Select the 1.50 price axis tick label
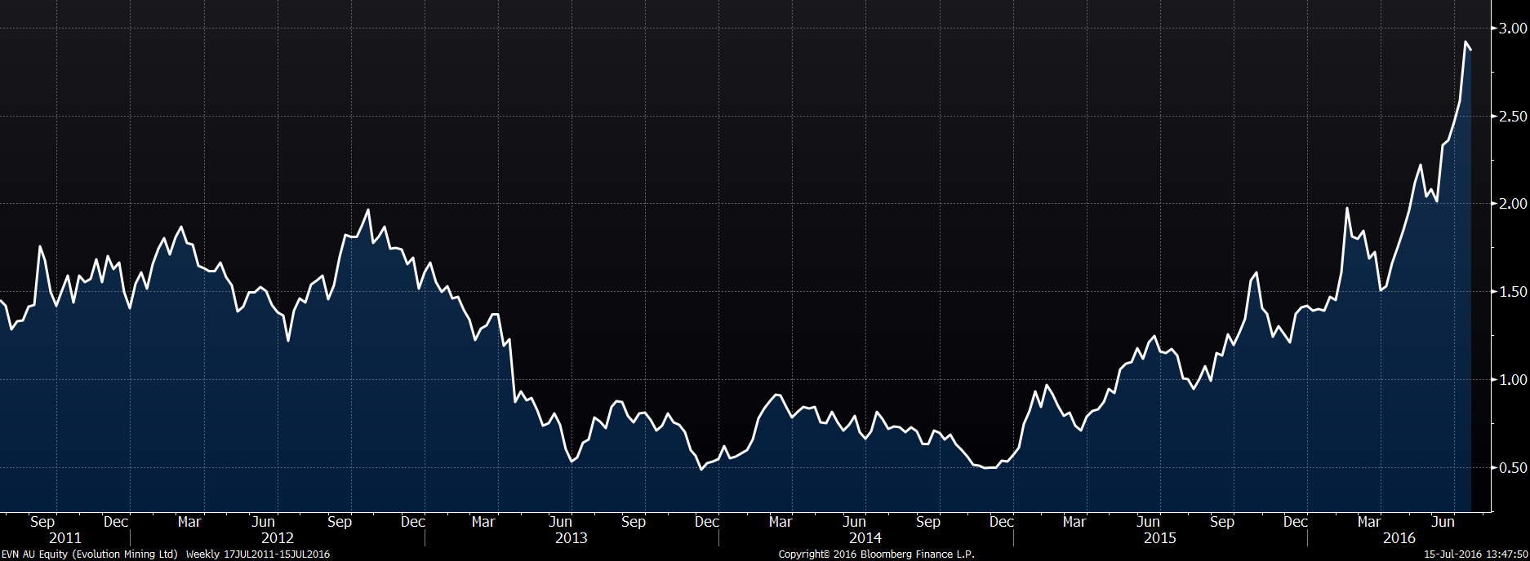 (1513, 292)
